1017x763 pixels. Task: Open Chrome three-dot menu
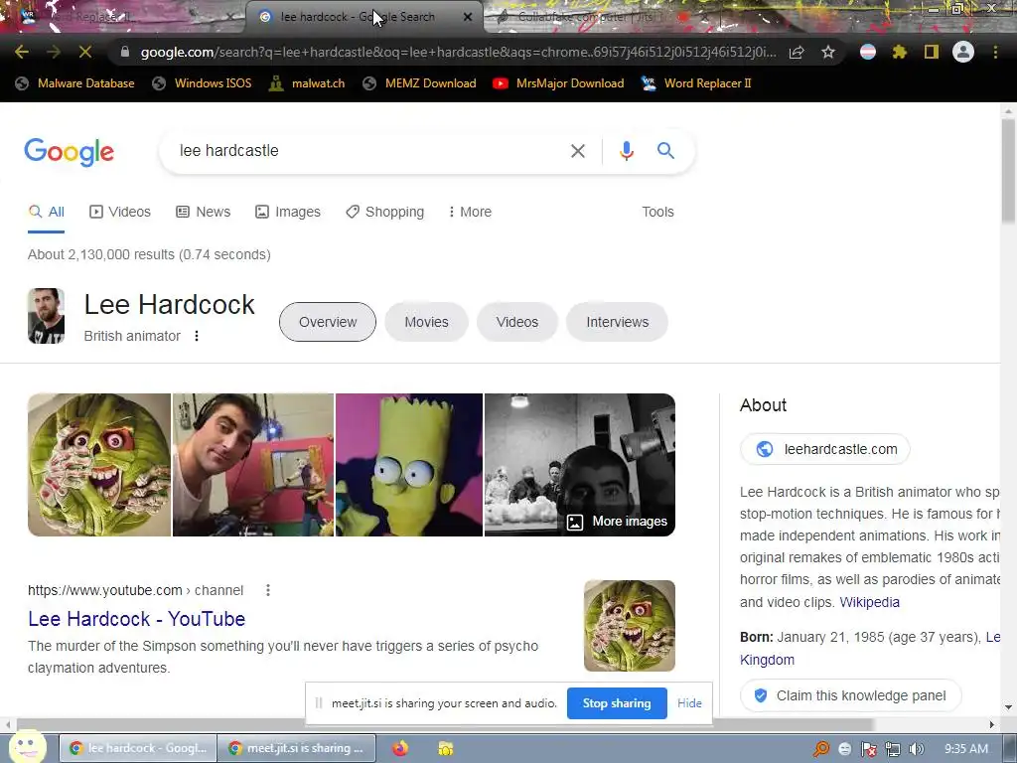coord(995,52)
